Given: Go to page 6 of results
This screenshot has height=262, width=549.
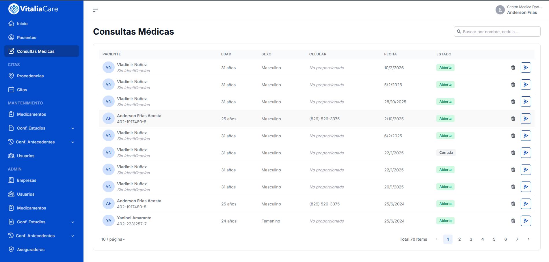Looking at the screenshot, I should pos(506,239).
